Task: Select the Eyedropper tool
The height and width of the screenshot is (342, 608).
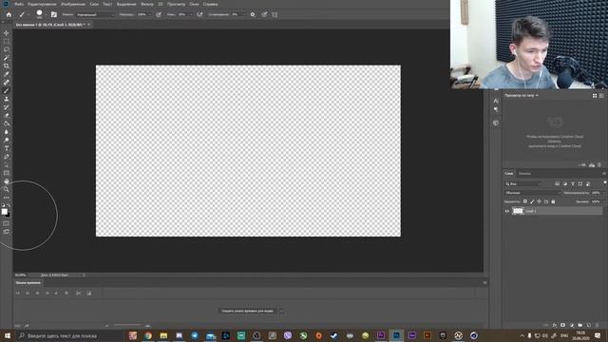Action: coord(7,74)
